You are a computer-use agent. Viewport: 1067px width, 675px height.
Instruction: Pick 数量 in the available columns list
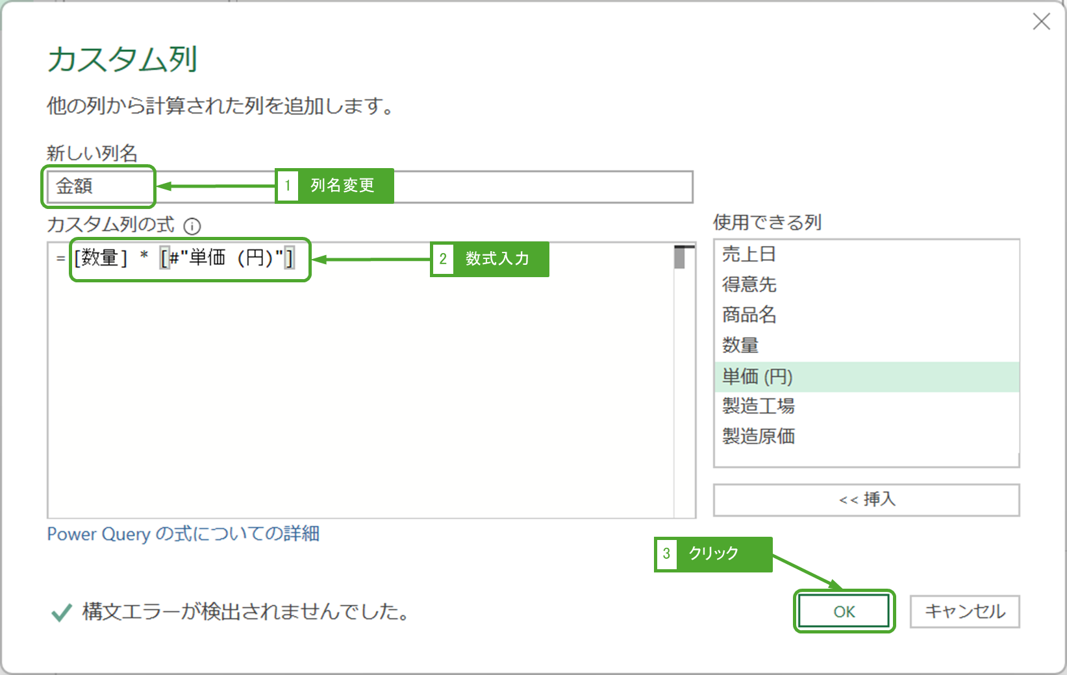pos(740,345)
